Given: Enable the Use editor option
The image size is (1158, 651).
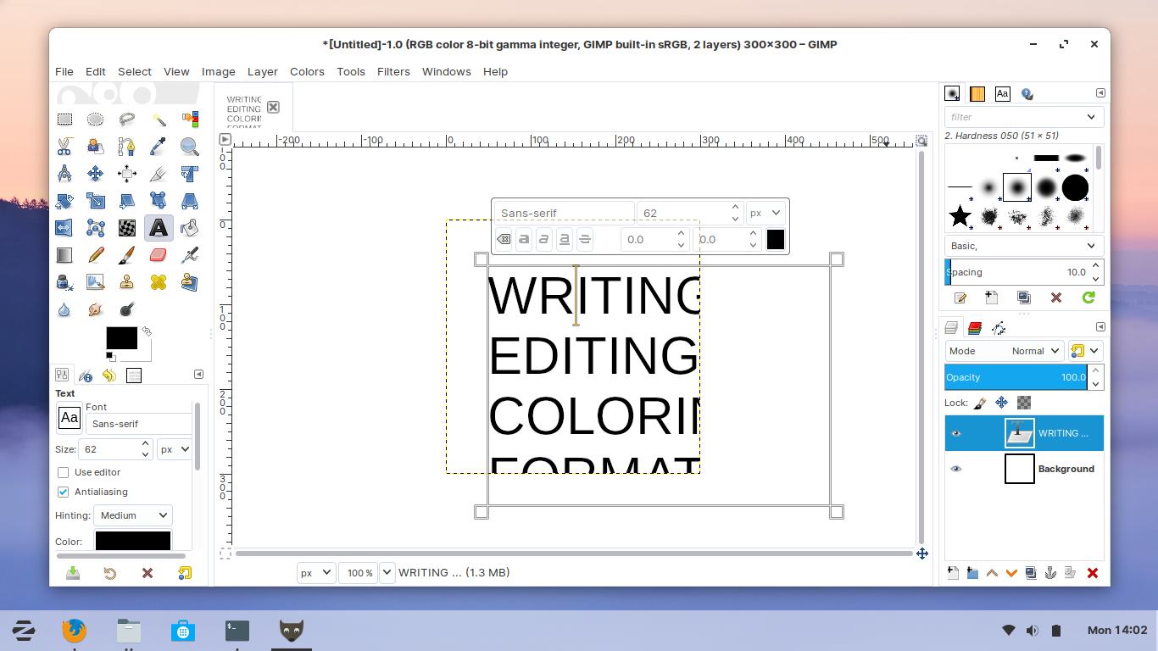Looking at the screenshot, I should 63,472.
